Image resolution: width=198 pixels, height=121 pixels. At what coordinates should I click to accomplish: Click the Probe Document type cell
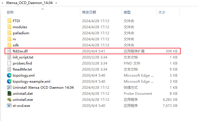(x=138, y=94)
